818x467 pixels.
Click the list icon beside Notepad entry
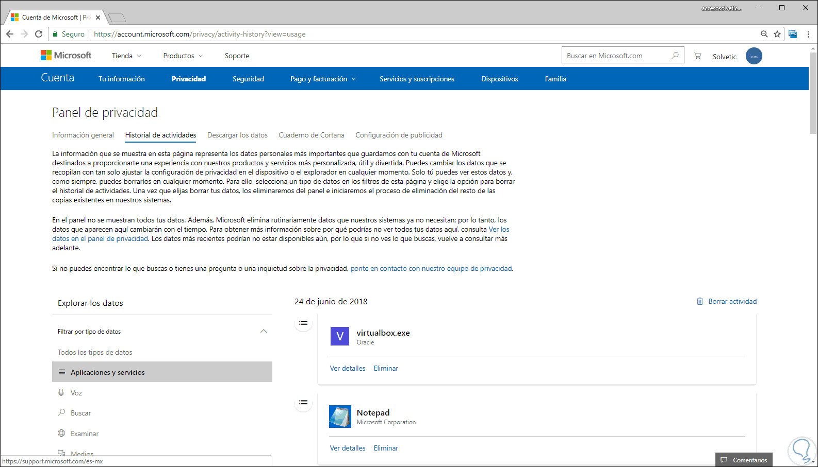click(303, 403)
